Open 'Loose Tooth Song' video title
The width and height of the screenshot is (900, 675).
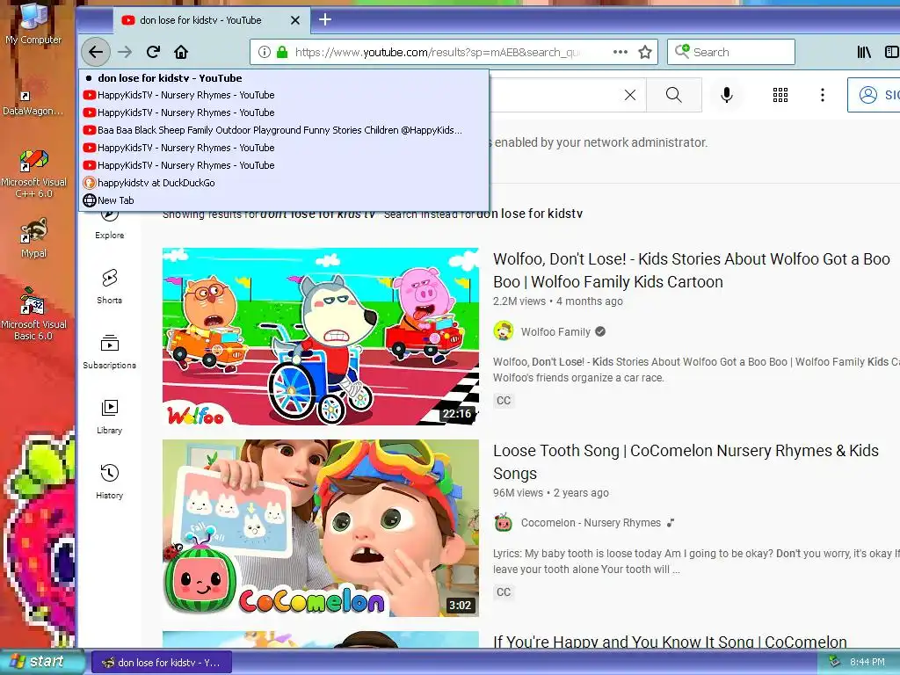tap(686, 462)
